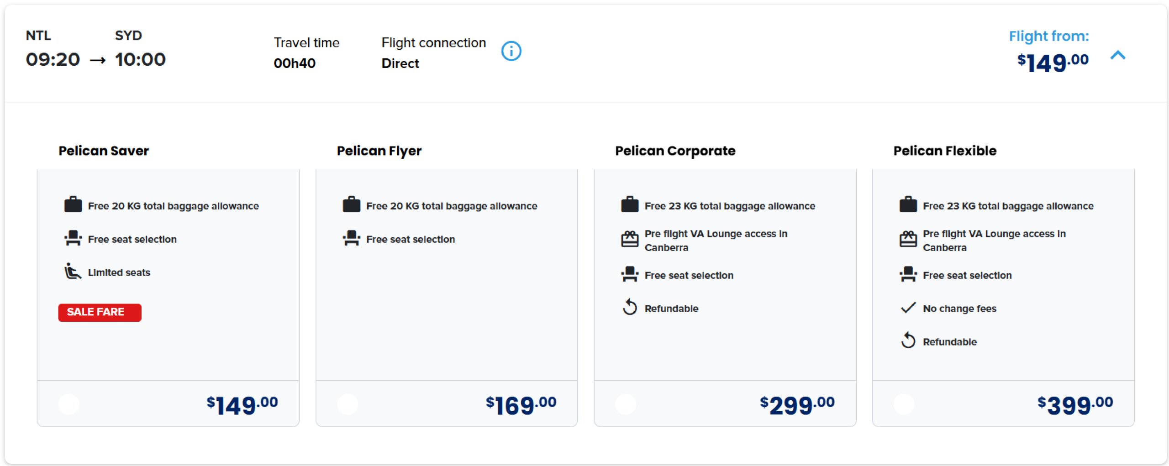This screenshot has height=466, width=1169.
Task: Click the $399.00 Pelican Flexible price
Action: tap(1074, 405)
